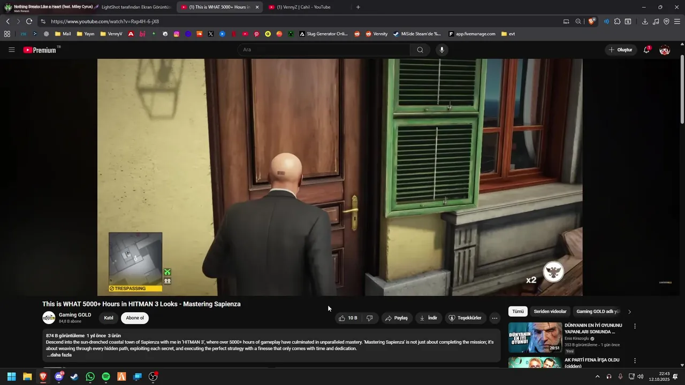Screen dimensions: 685x385
Task: Open the Yayın bookmarks folder
Action: [x=85, y=34]
